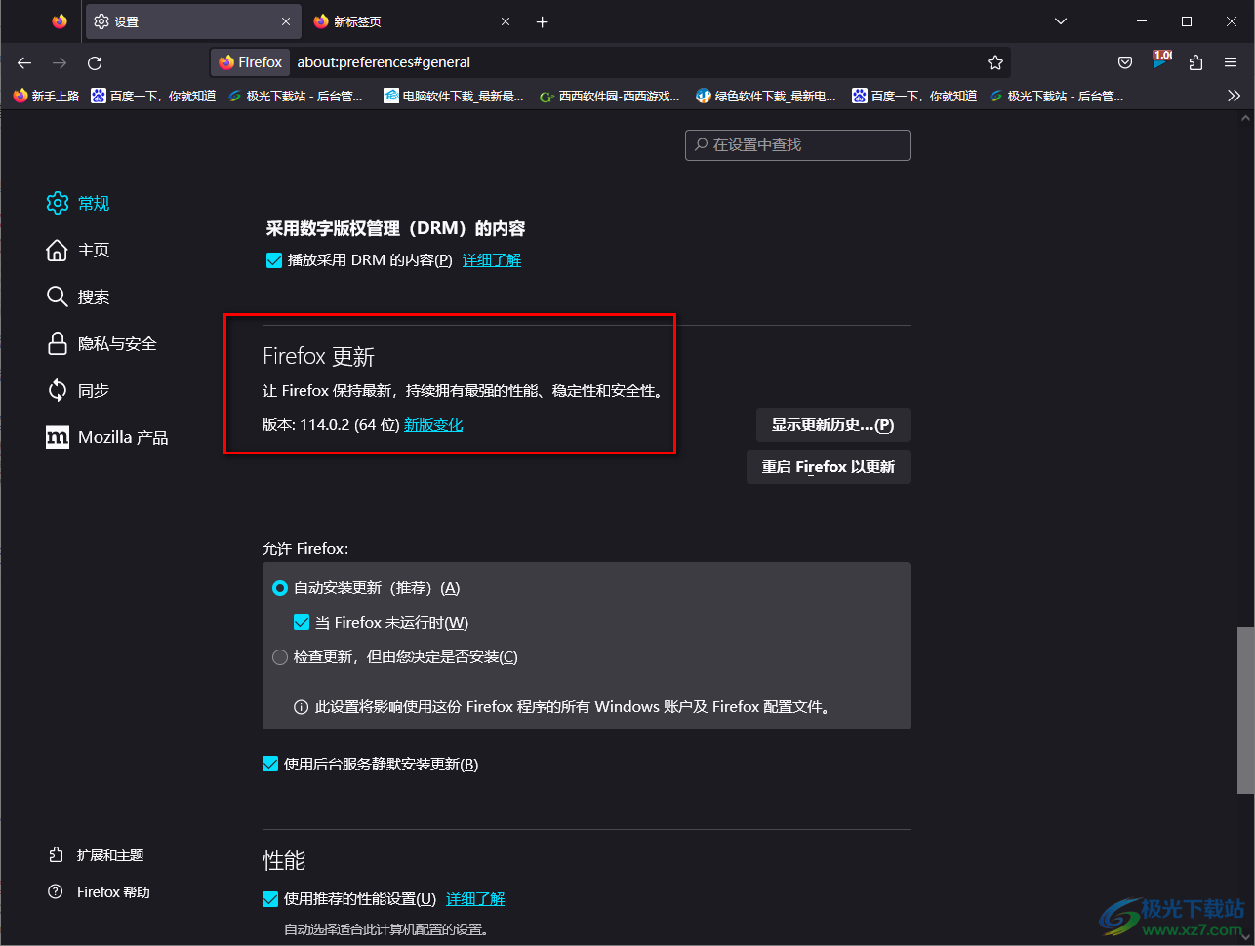Toggle 使用后台服务静默安装更新 checkbox
This screenshot has width=1255, height=946.
click(270, 764)
